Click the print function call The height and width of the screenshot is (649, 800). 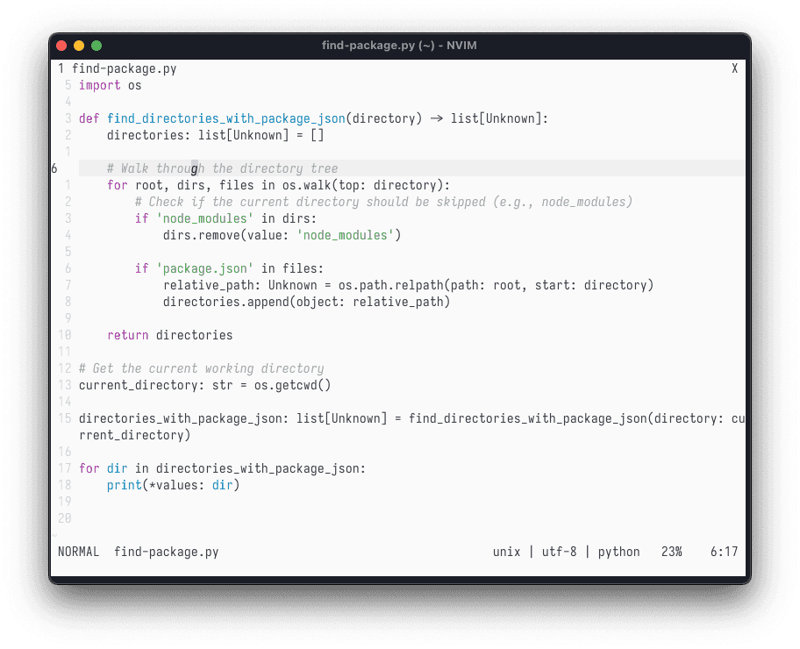pos(124,485)
